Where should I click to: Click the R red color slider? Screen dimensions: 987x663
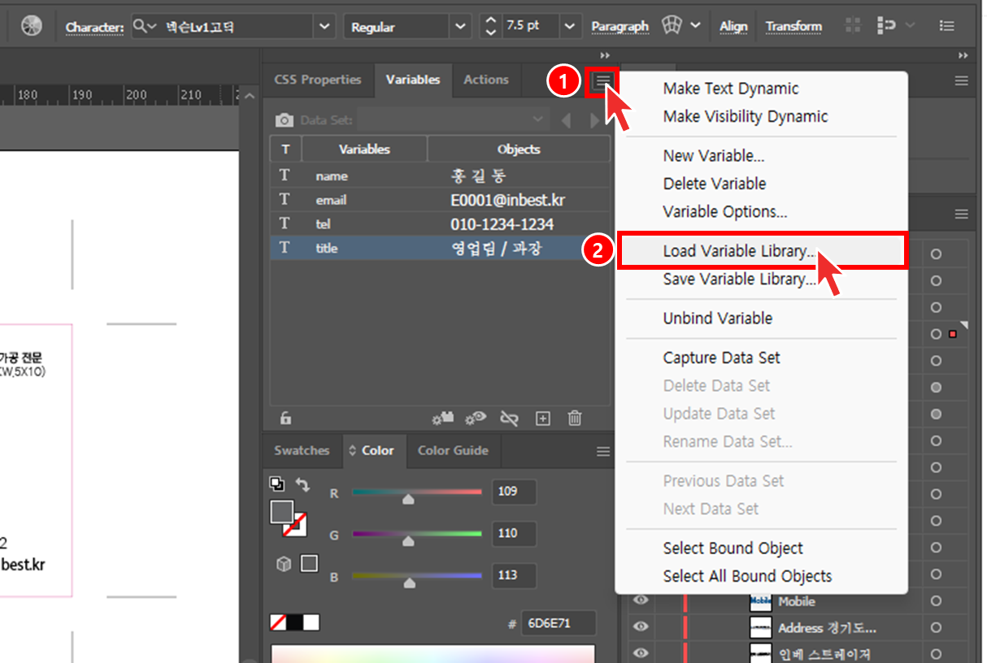pyautogui.click(x=417, y=492)
